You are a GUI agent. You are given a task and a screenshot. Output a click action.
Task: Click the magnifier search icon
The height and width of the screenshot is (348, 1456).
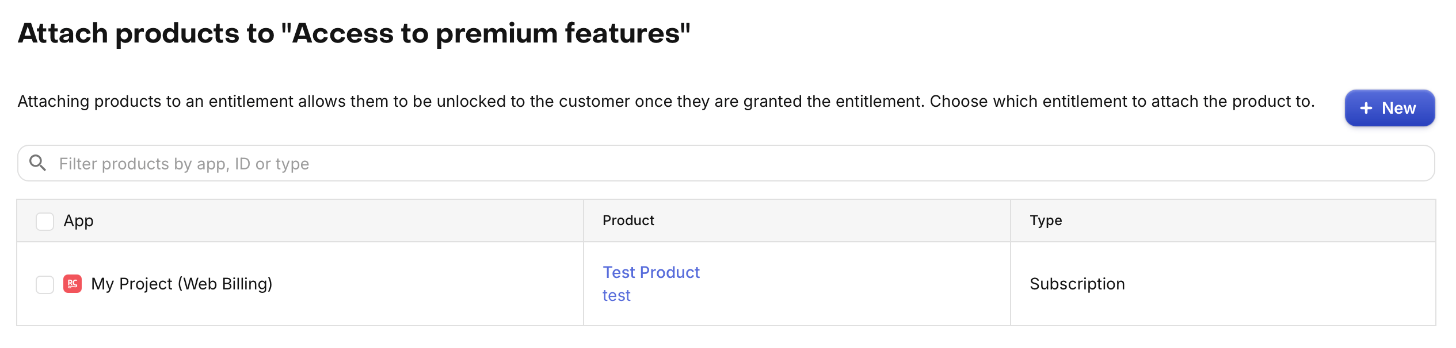38,163
